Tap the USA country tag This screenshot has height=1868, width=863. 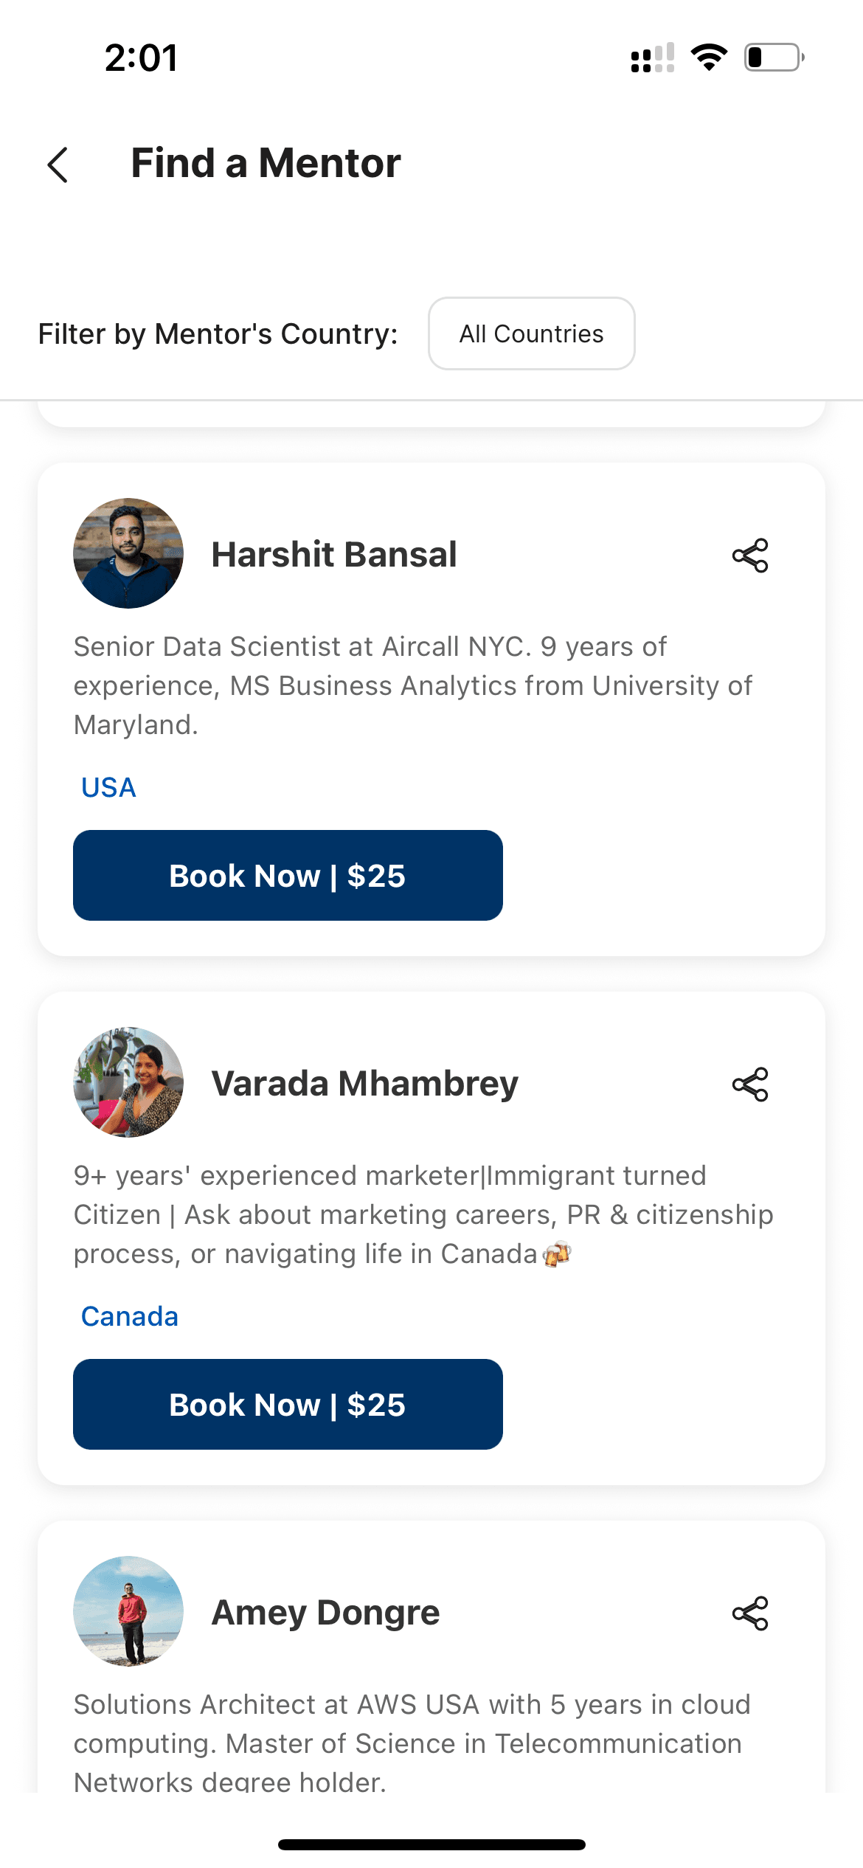coord(108,788)
